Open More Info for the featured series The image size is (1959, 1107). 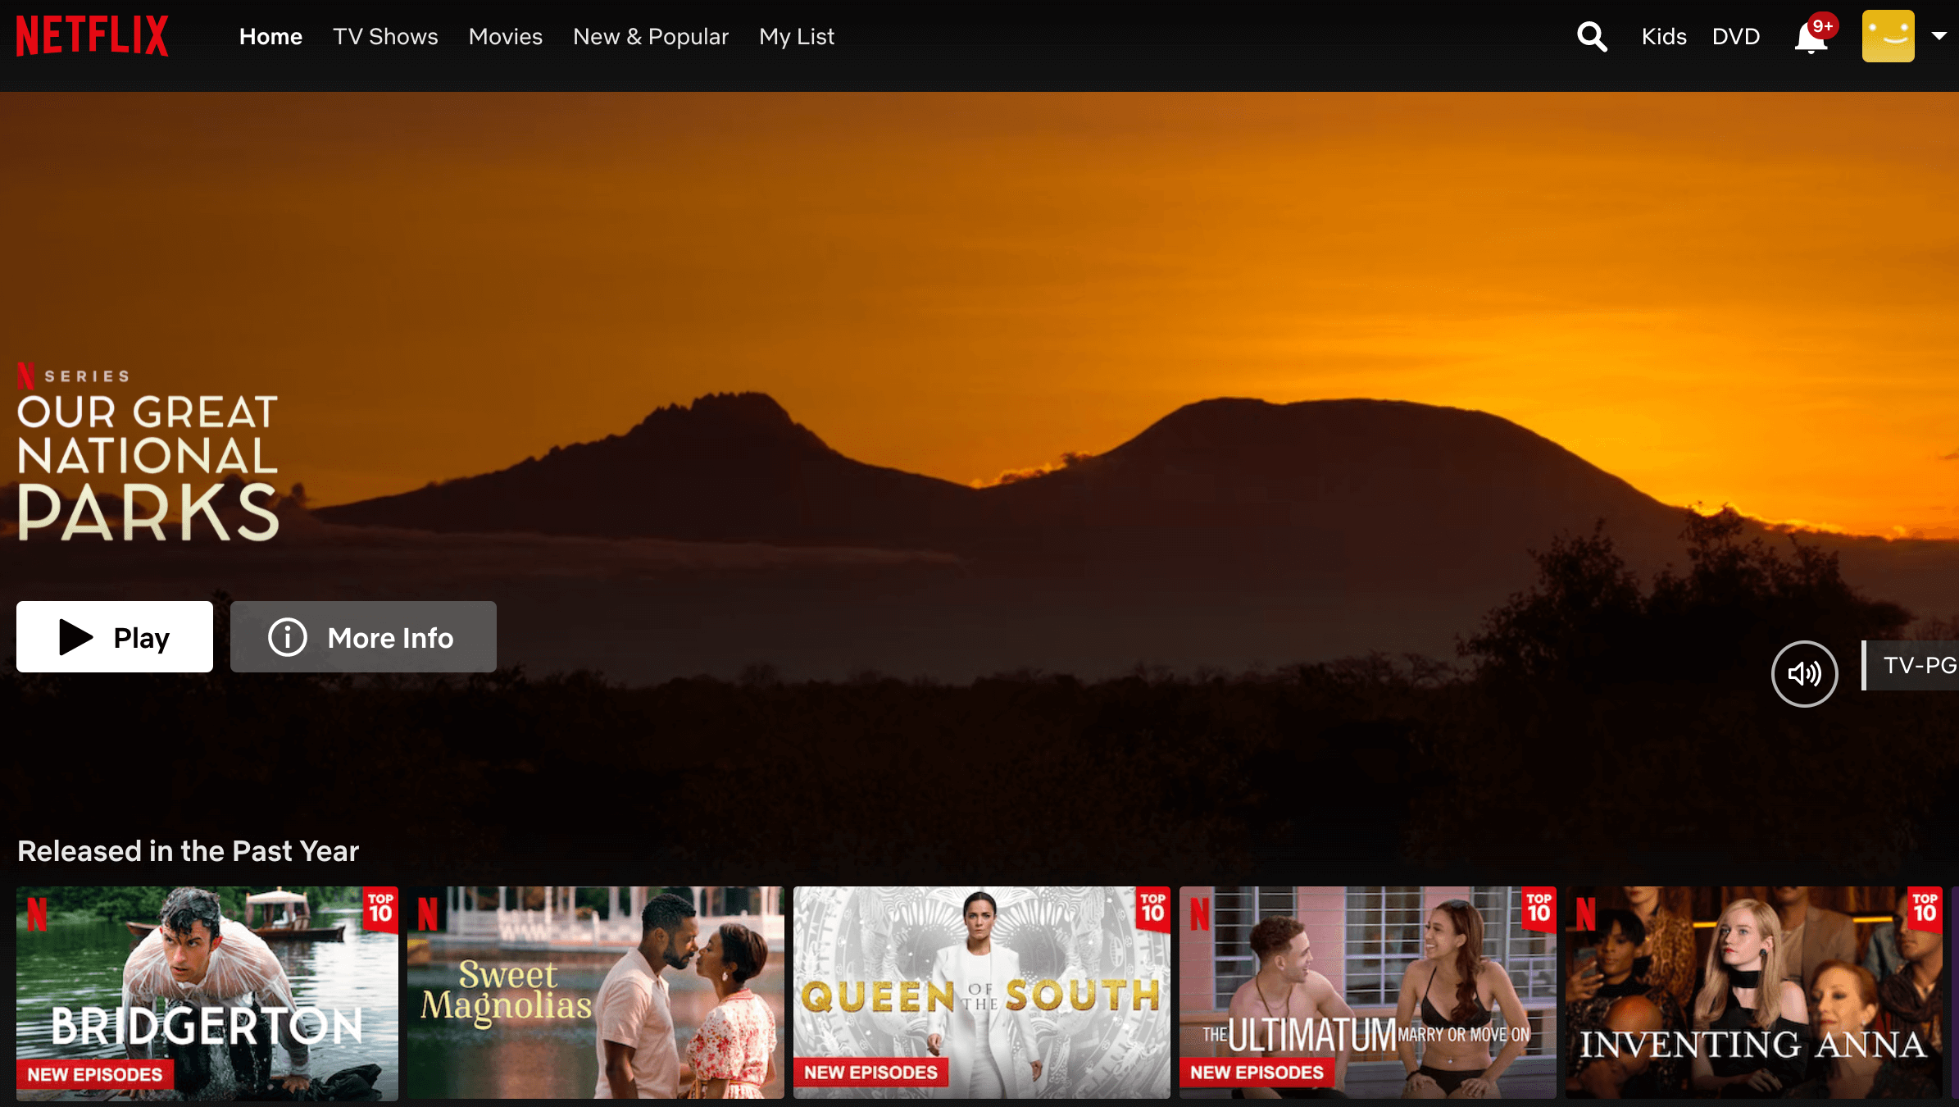[x=363, y=637]
